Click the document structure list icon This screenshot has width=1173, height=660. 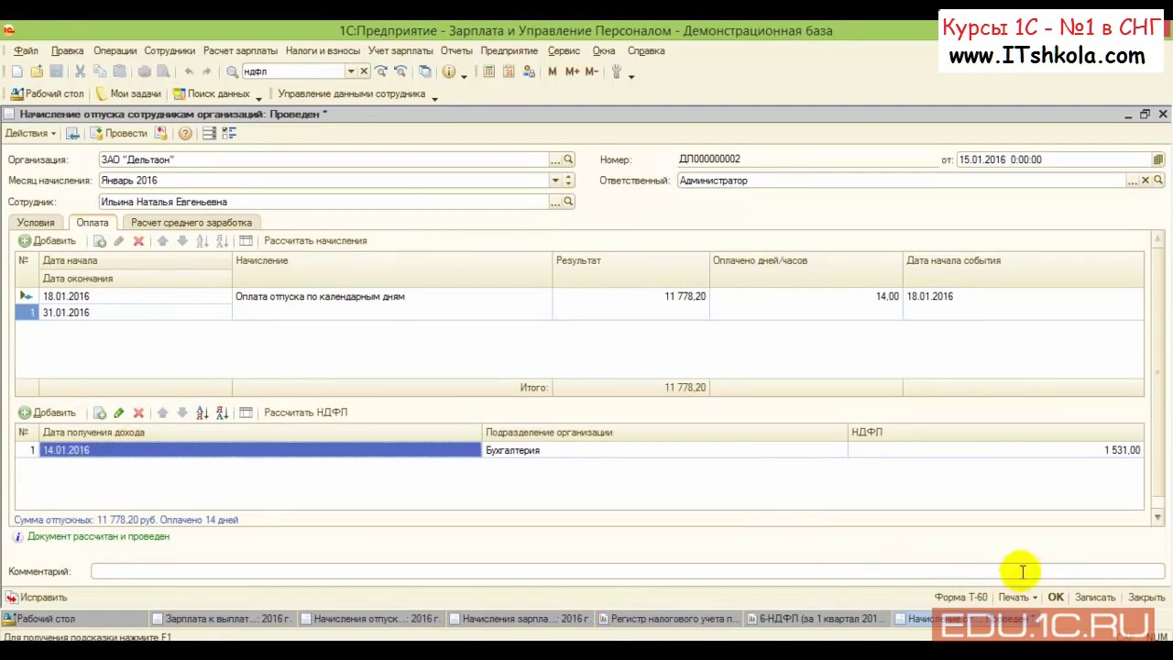[x=209, y=134]
